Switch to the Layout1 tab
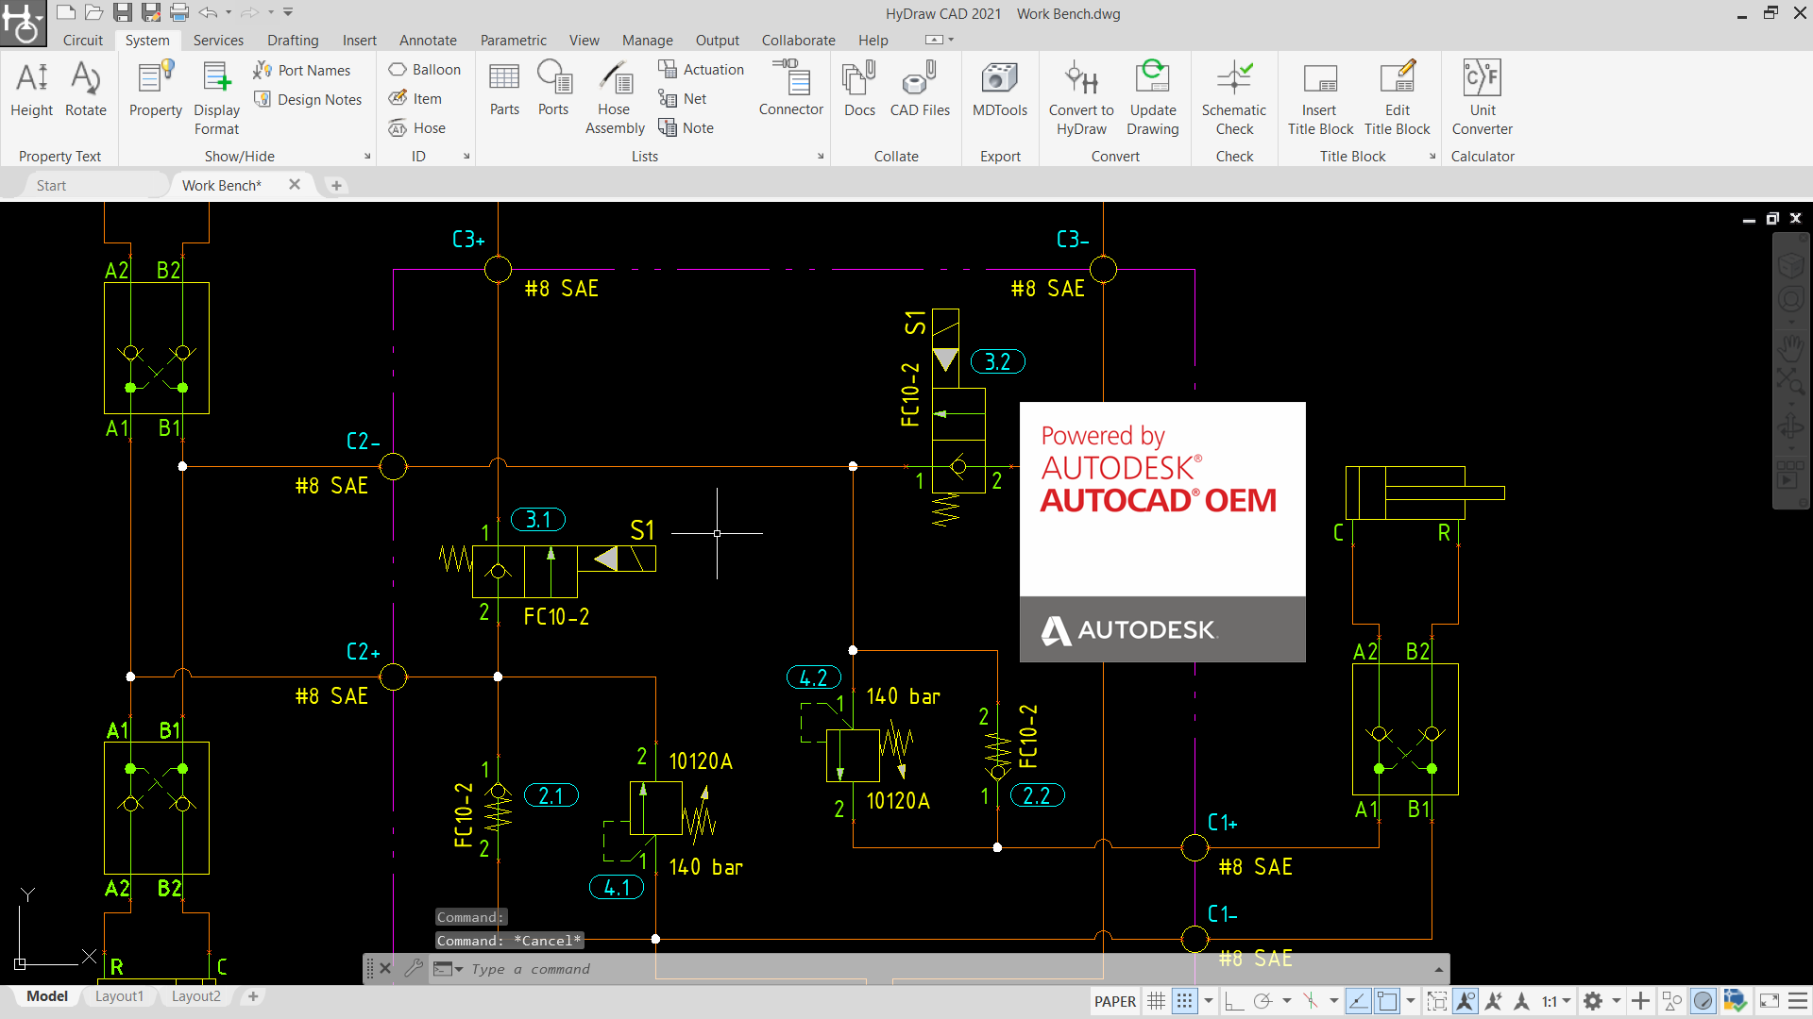 click(x=119, y=995)
